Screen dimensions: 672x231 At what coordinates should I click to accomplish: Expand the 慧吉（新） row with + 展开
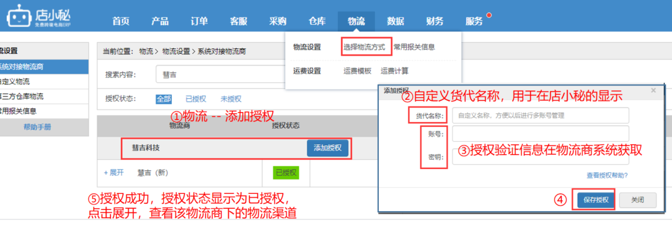113,173
